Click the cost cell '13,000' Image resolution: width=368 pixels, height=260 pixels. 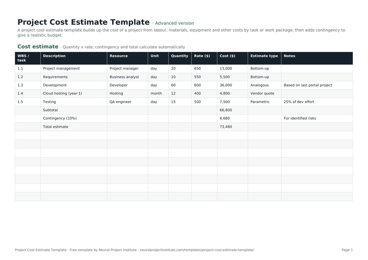pos(232,69)
